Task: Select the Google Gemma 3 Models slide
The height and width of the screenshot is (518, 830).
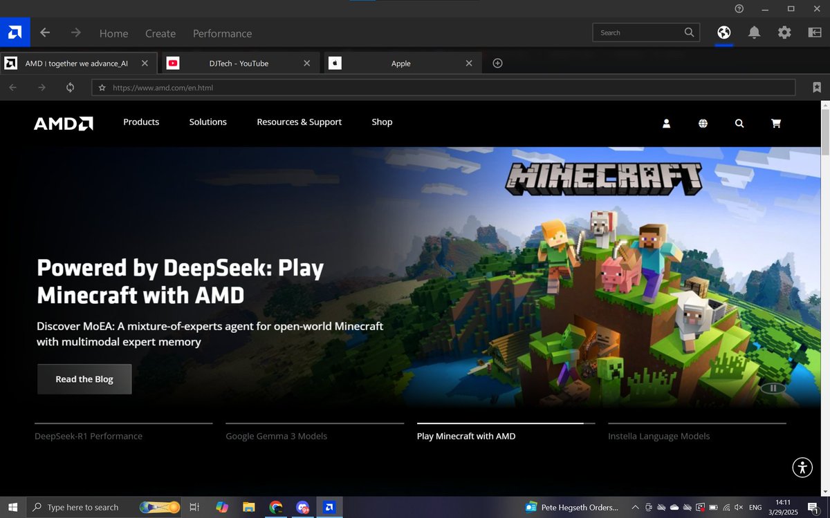Action: [x=277, y=436]
